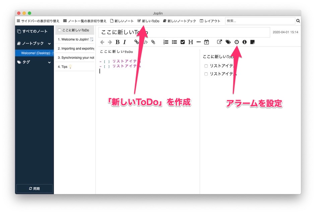The image size is (316, 214).
Task: Check the first リストアイテム checkbox
Action: click(x=206, y=66)
